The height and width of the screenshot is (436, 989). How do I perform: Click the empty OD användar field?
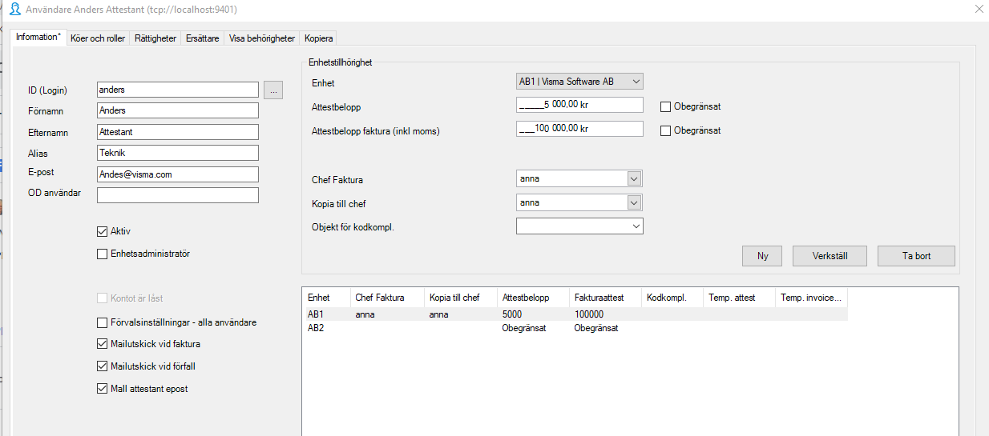pos(178,194)
